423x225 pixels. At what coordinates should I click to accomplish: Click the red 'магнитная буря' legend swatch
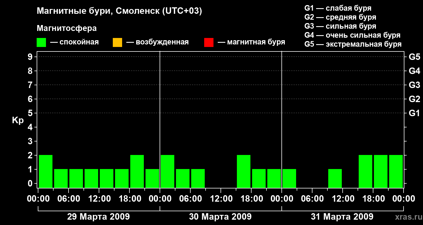209,42
